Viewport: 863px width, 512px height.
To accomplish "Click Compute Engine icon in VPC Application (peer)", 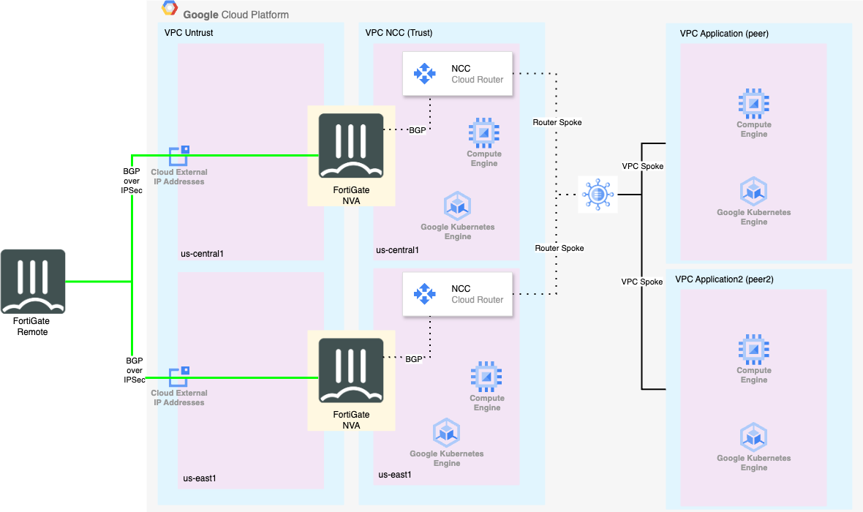I will 753,104.
